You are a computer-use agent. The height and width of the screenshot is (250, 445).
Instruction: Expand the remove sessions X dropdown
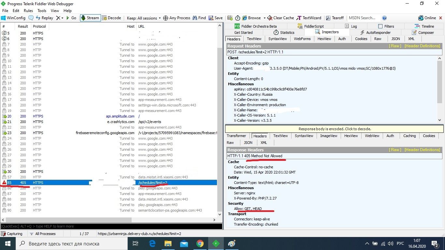62,18
